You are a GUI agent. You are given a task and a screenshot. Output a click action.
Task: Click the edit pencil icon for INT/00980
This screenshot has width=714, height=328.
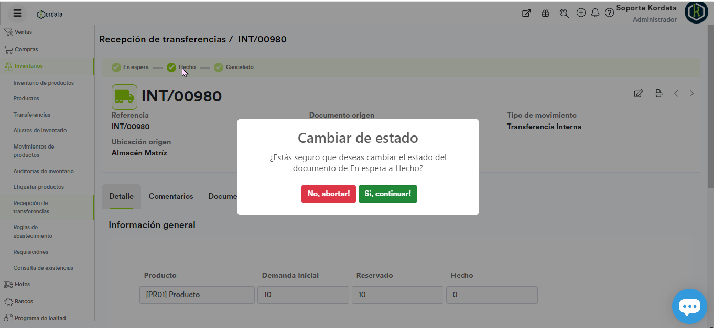(x=638, y=94)
